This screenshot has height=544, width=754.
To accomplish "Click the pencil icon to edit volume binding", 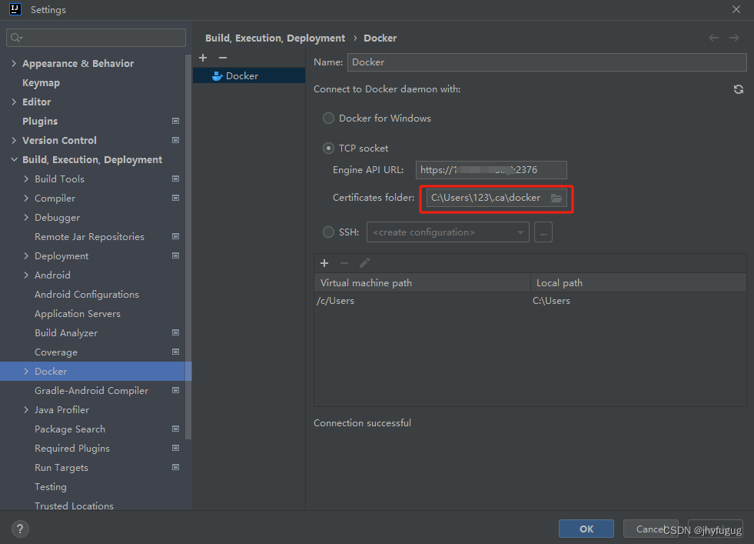I will point(364,262).
